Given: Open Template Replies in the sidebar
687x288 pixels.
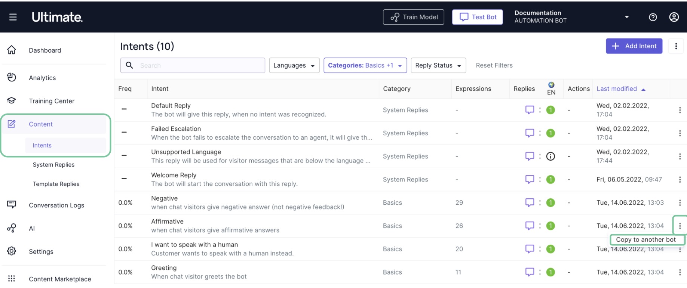Looking at the screenshot, I should tap(56, 184).
